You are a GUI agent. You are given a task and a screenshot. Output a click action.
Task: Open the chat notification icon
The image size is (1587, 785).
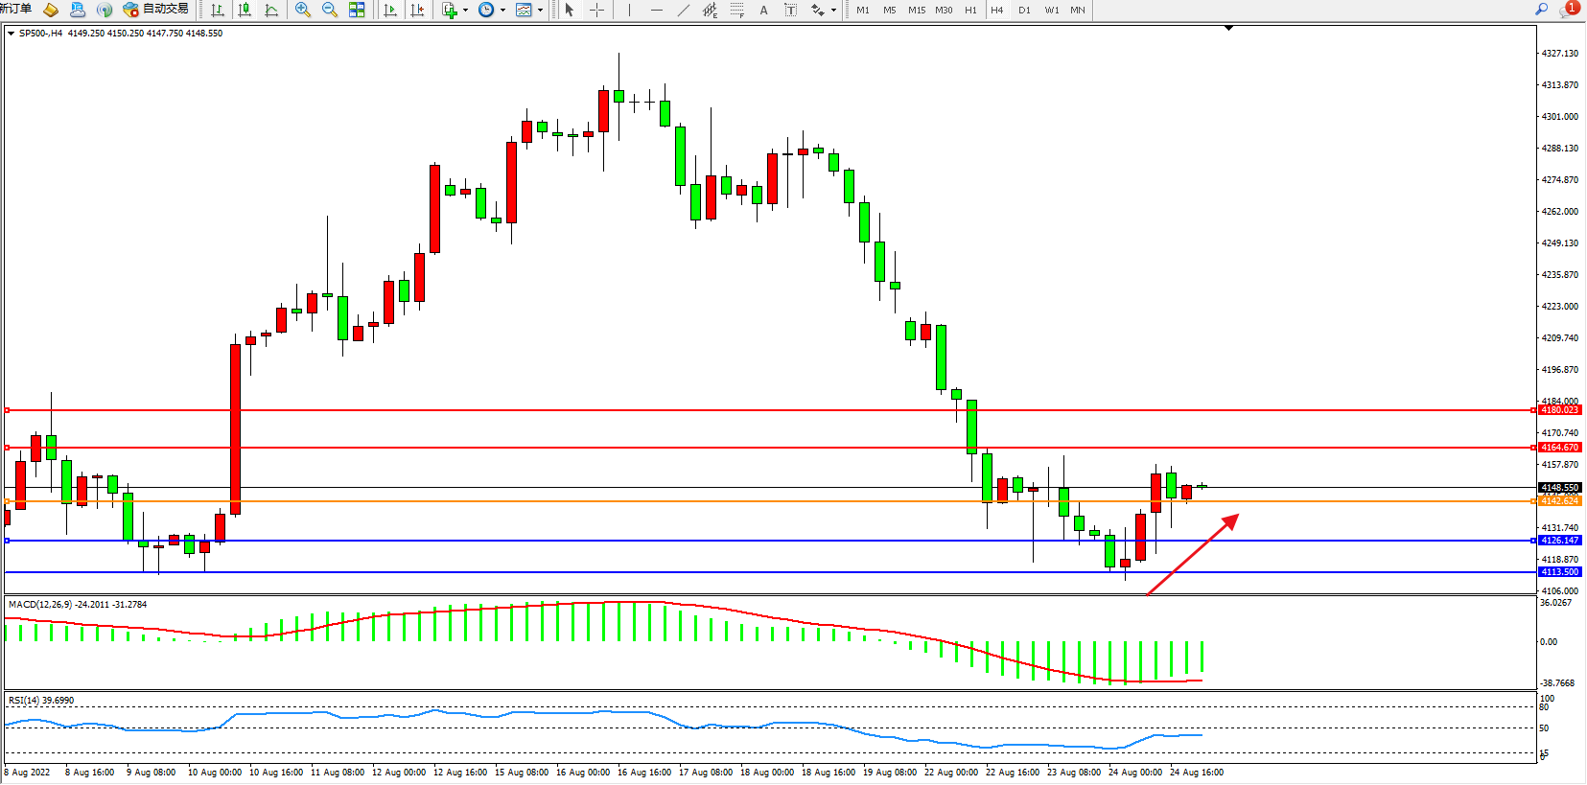pos(1568,10)
